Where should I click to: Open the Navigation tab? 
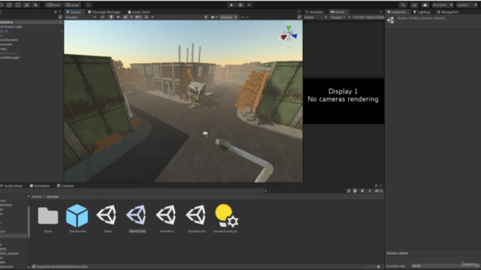point(447,12)
